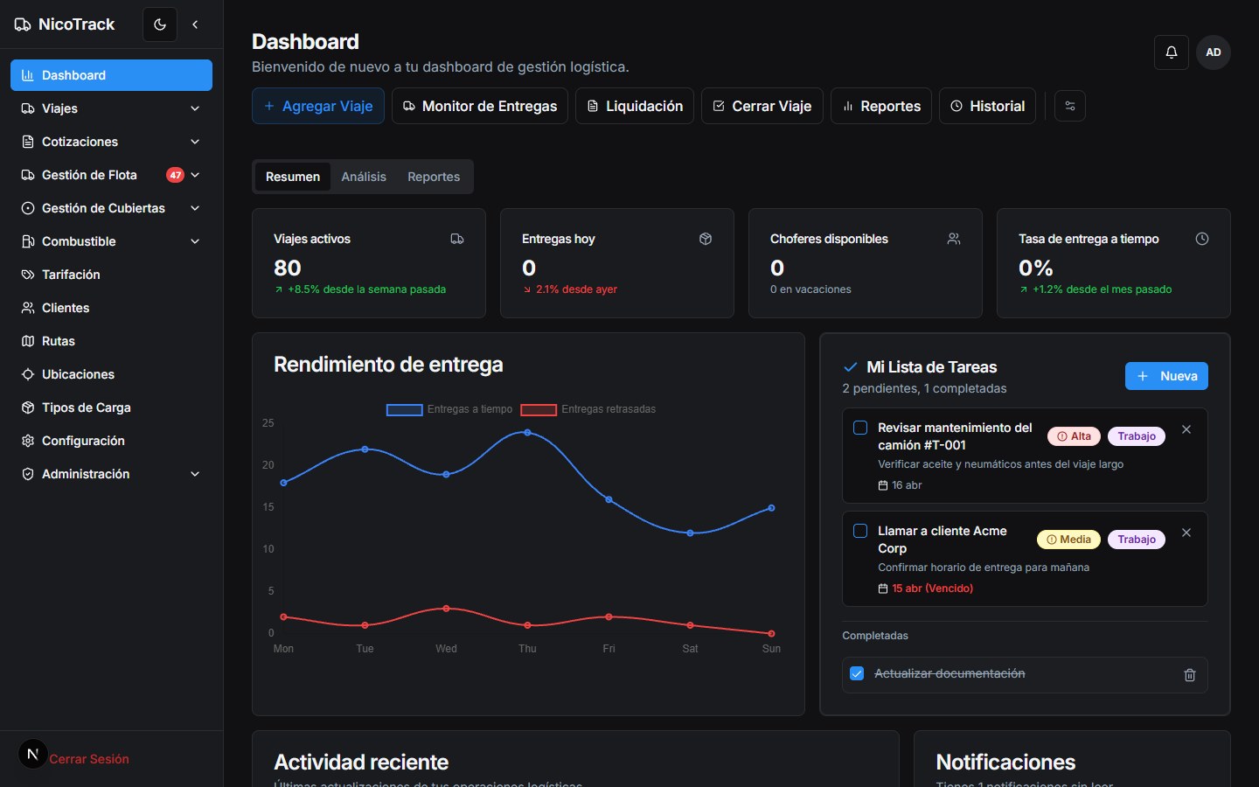Click the trash icon for Actualizar documentación
Screen dimensions: 1259x787
point(1190,675)
